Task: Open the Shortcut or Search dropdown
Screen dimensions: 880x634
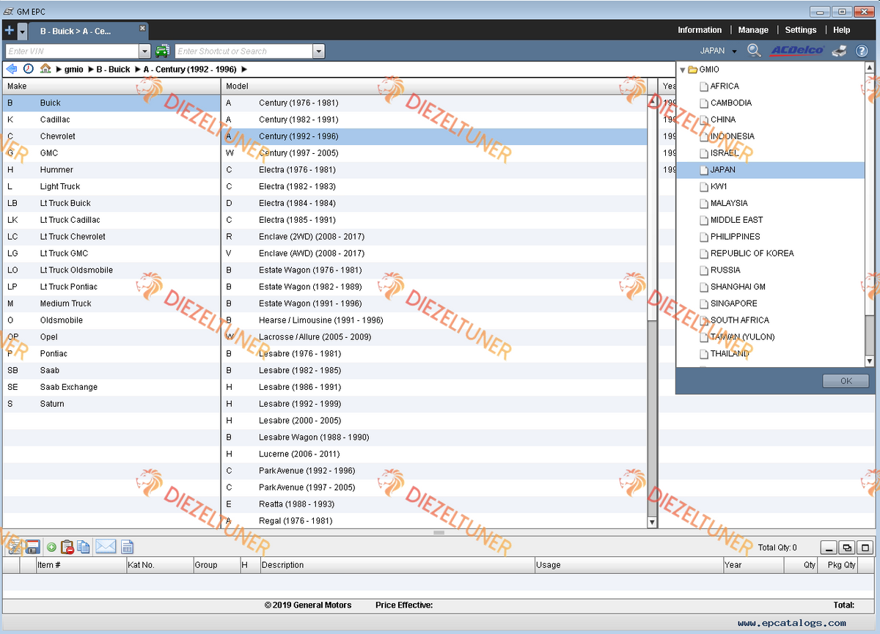Action: coord(318,51)
